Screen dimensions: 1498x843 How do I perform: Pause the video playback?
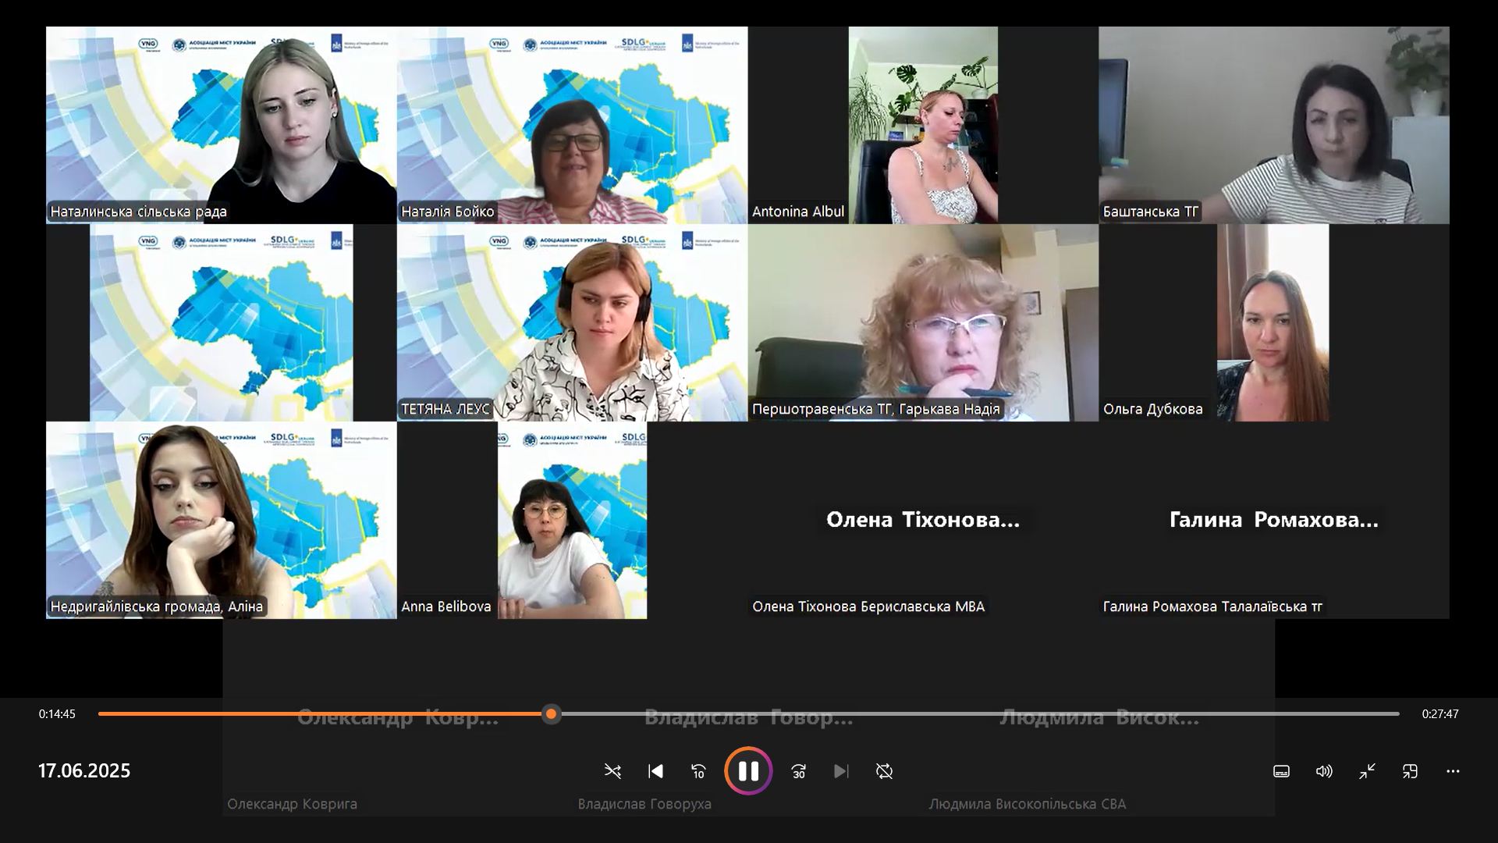[x=748, y=771]
